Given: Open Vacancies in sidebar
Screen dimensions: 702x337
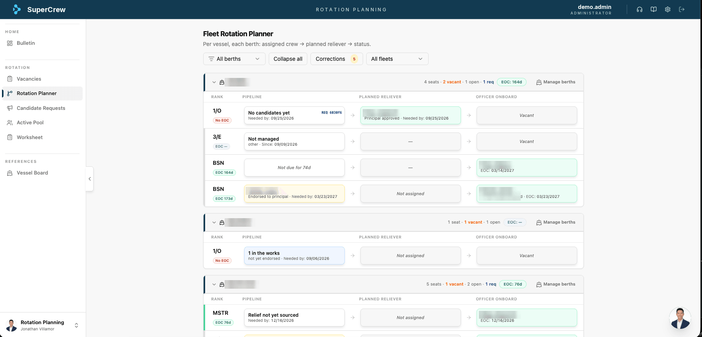Looking at the screenshot, I should [42, 79].
